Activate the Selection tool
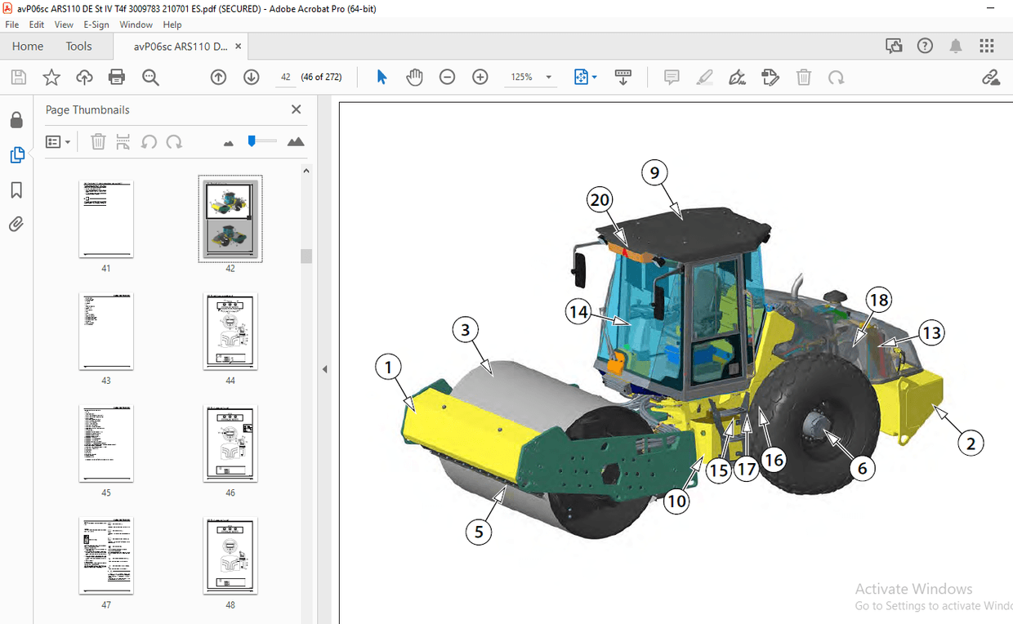 tap(382, 77)
